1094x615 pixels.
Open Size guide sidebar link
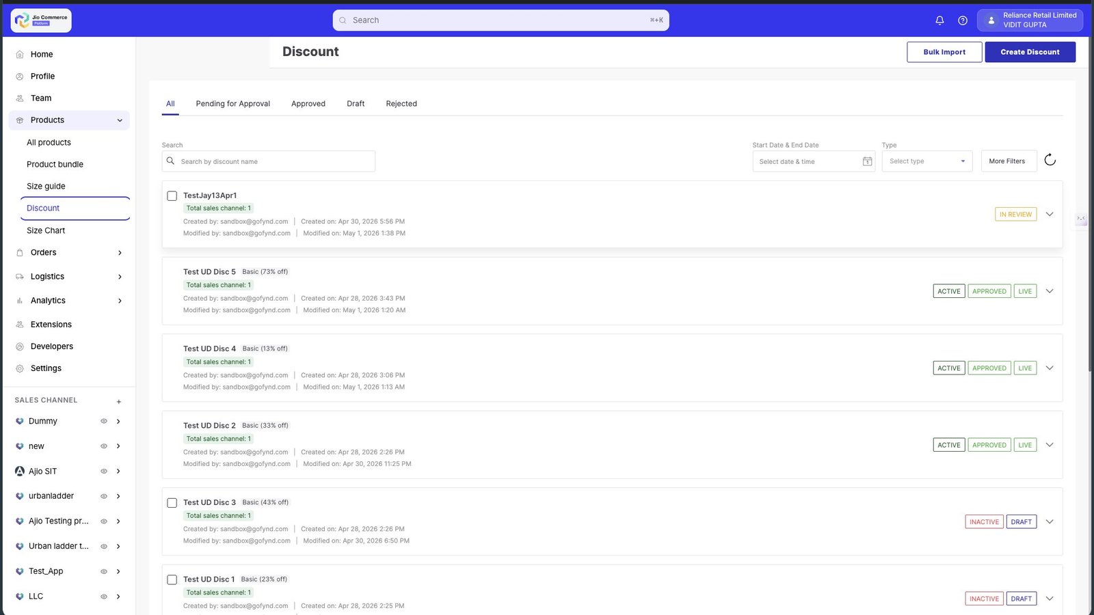click(46, 186)
